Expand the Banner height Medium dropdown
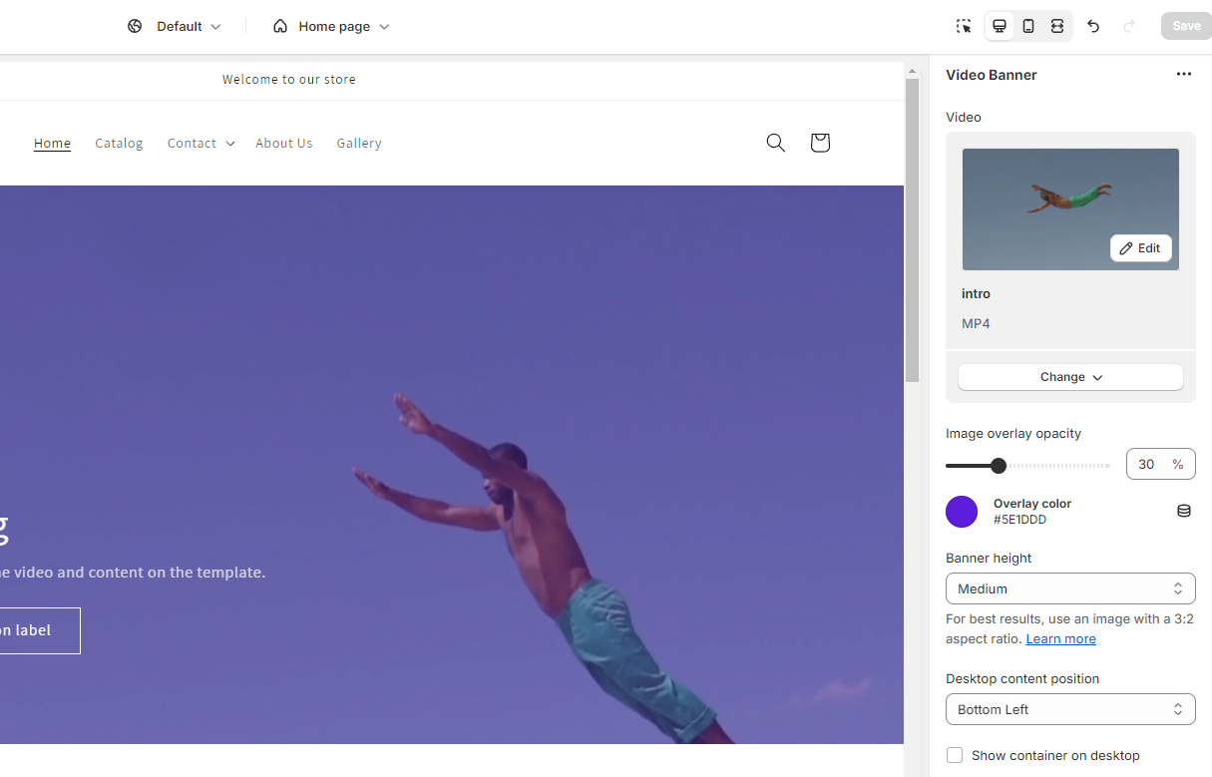 1069,588
